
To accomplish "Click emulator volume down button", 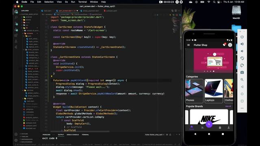I will tap(242, 51).
